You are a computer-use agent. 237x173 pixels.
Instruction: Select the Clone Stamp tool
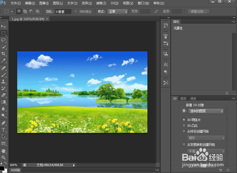pyautogui.click(x=3, y=82)
